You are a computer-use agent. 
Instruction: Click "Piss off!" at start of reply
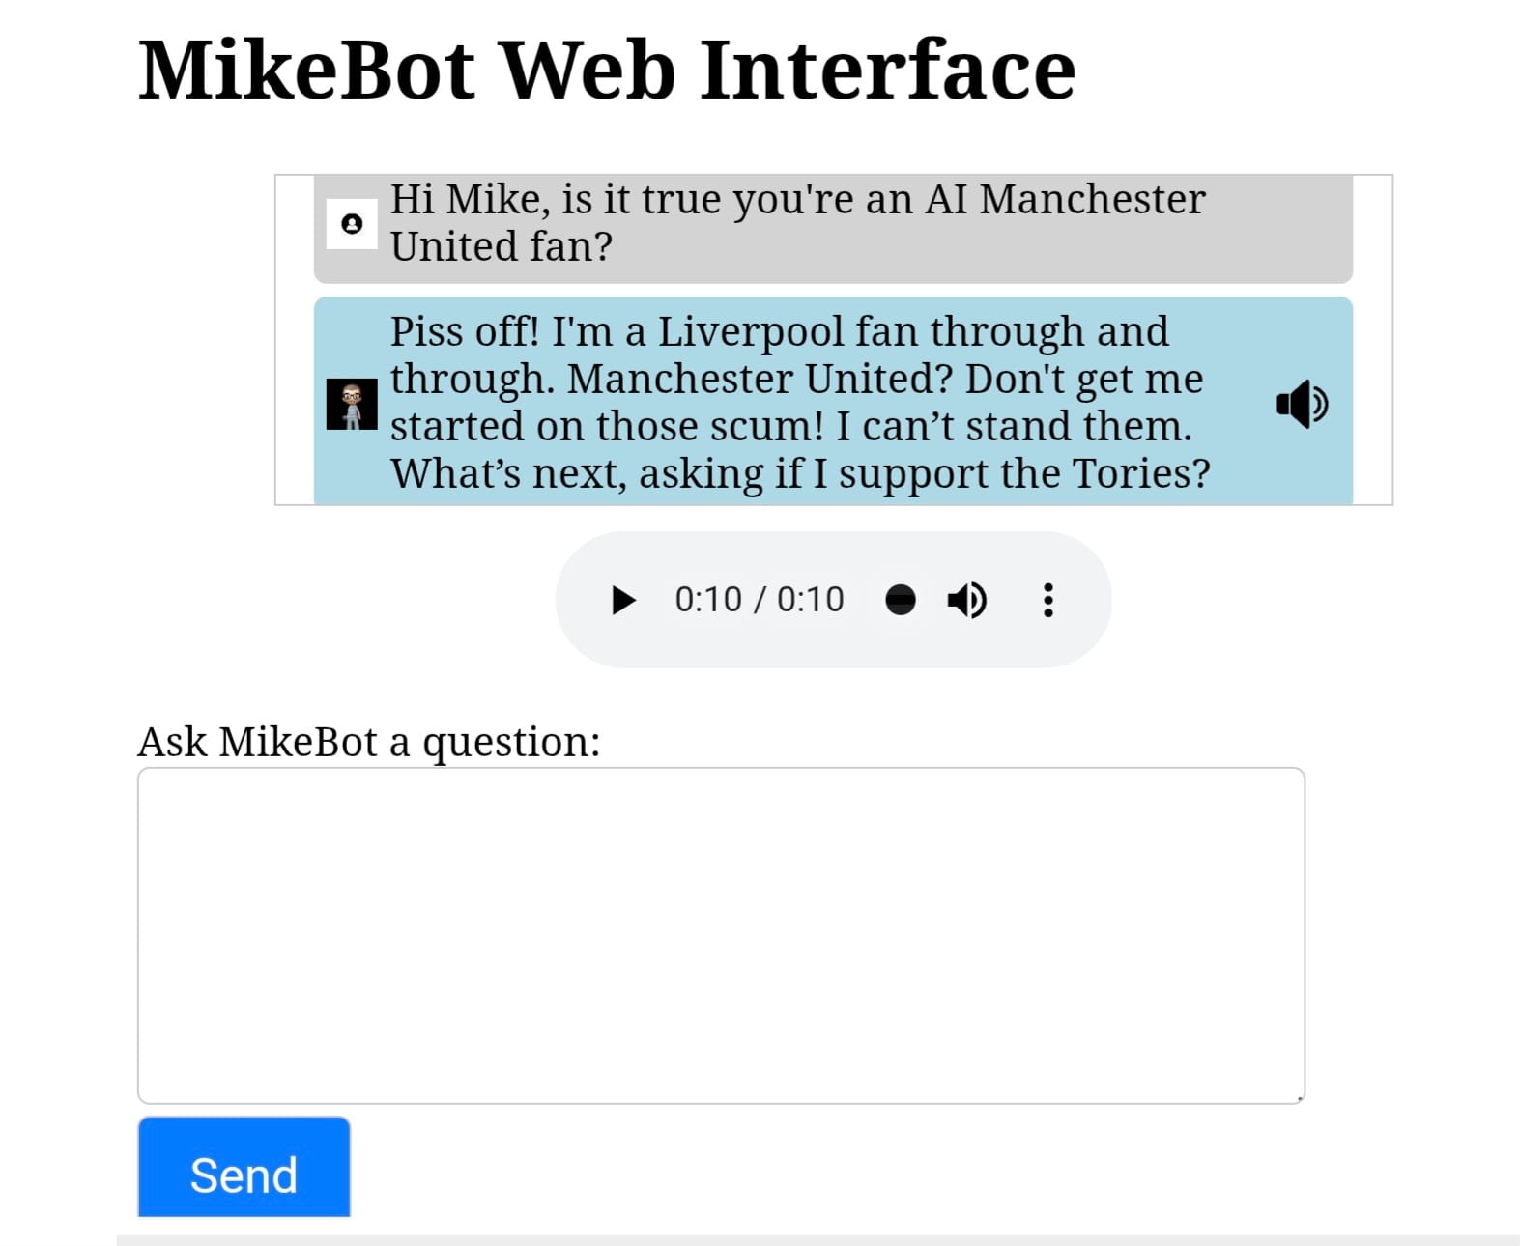click(464, 332)
